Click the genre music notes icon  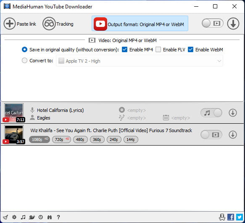tap(122, 117)
